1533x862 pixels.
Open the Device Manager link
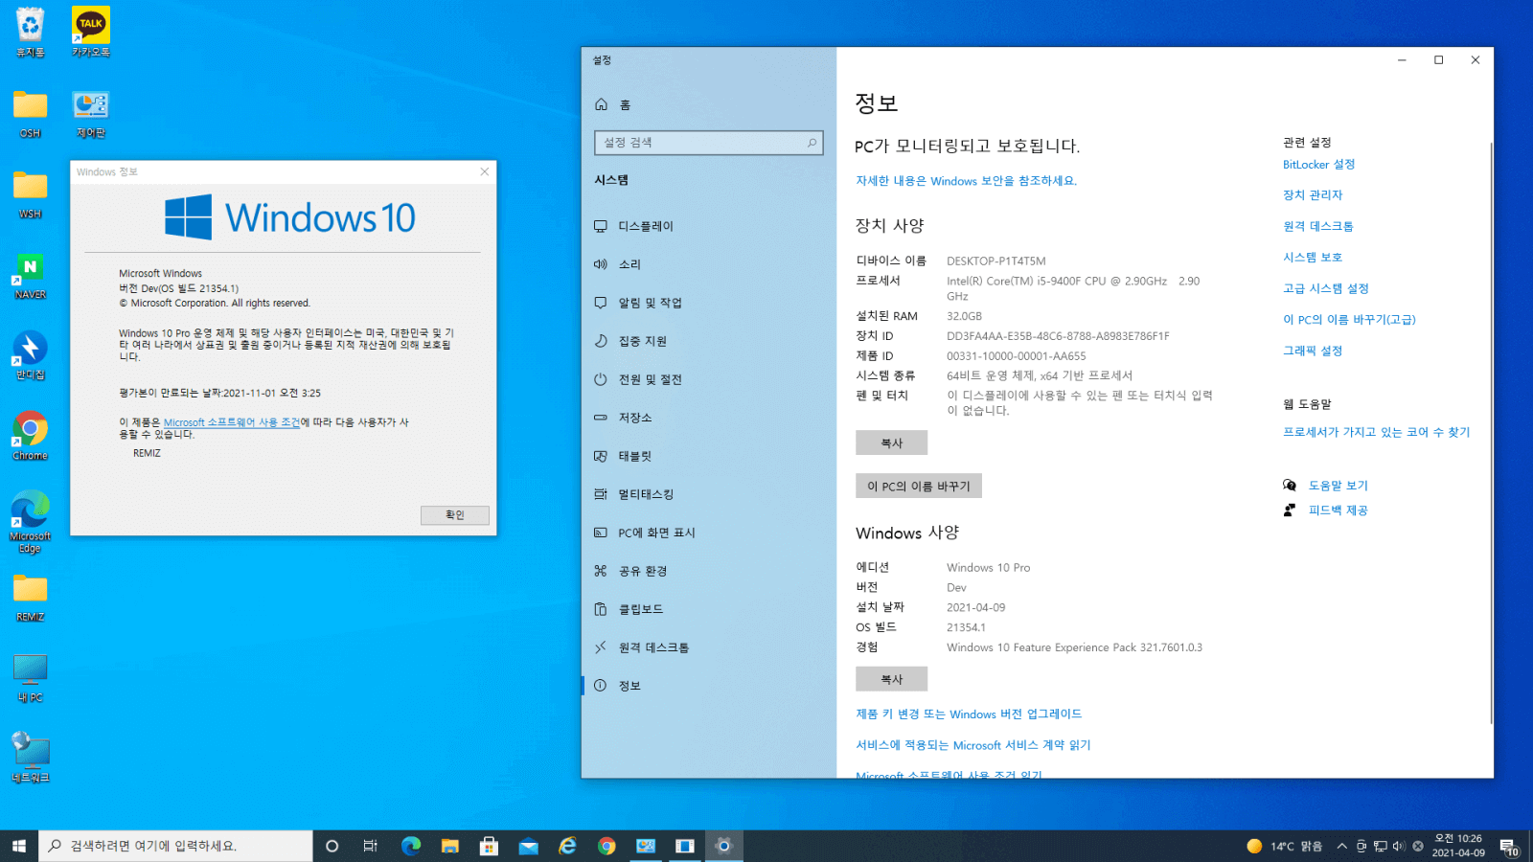point(1313,195)
